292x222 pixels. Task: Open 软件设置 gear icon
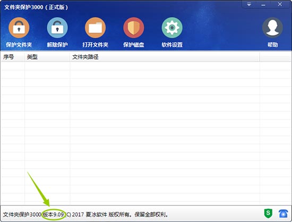[172, 28]
